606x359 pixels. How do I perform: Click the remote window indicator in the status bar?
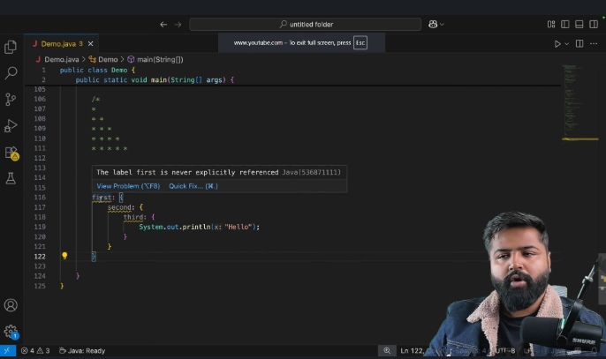(x=8, y=350)
